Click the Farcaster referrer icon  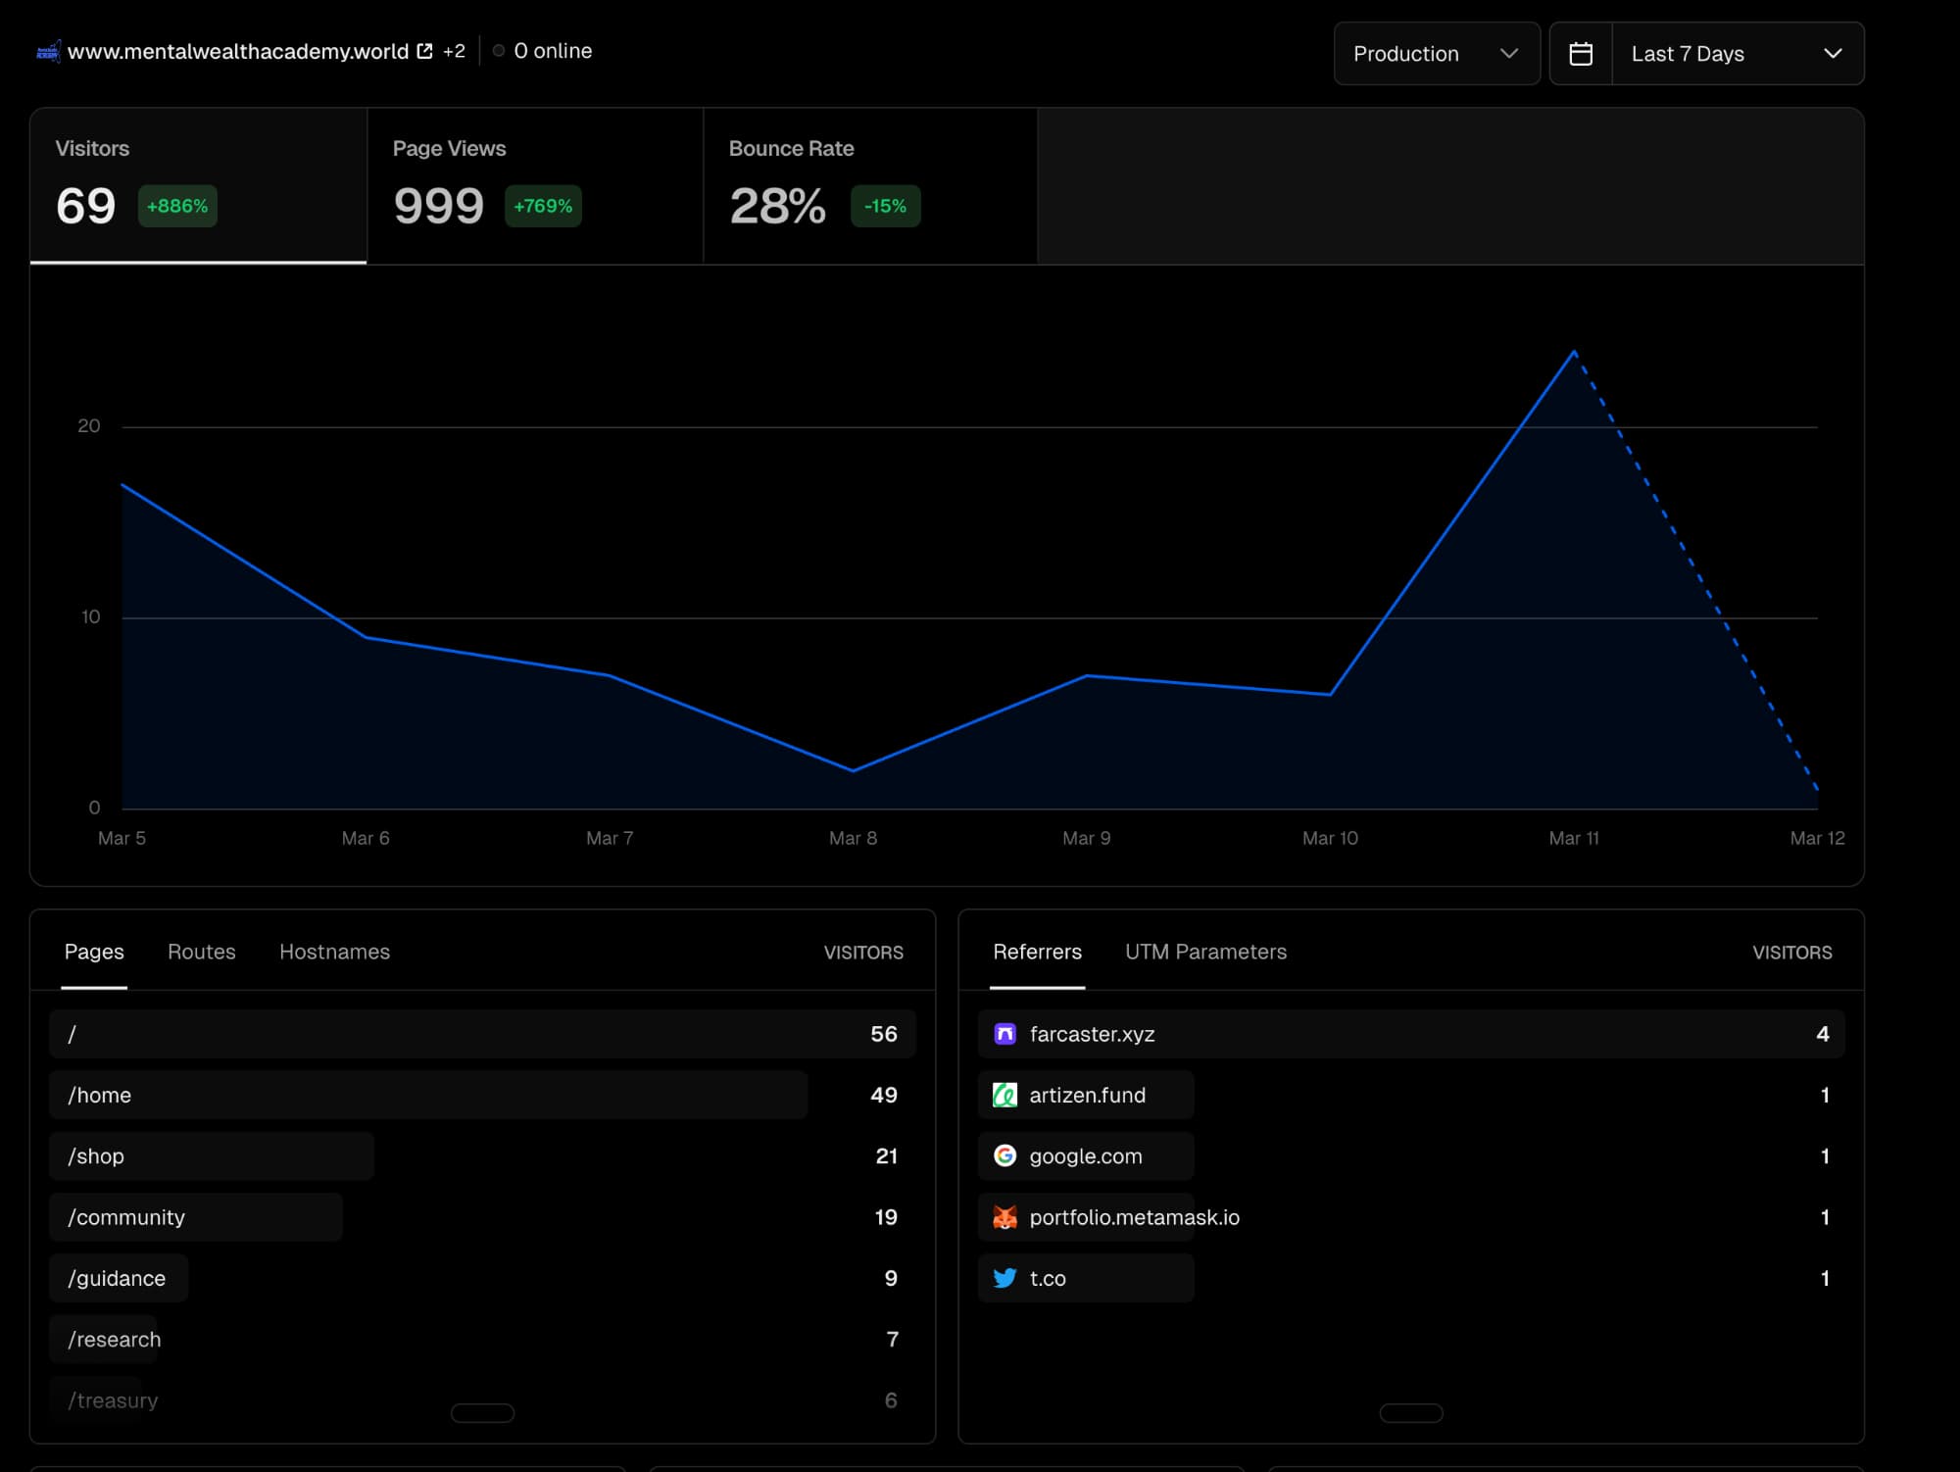[1004, 1034]
